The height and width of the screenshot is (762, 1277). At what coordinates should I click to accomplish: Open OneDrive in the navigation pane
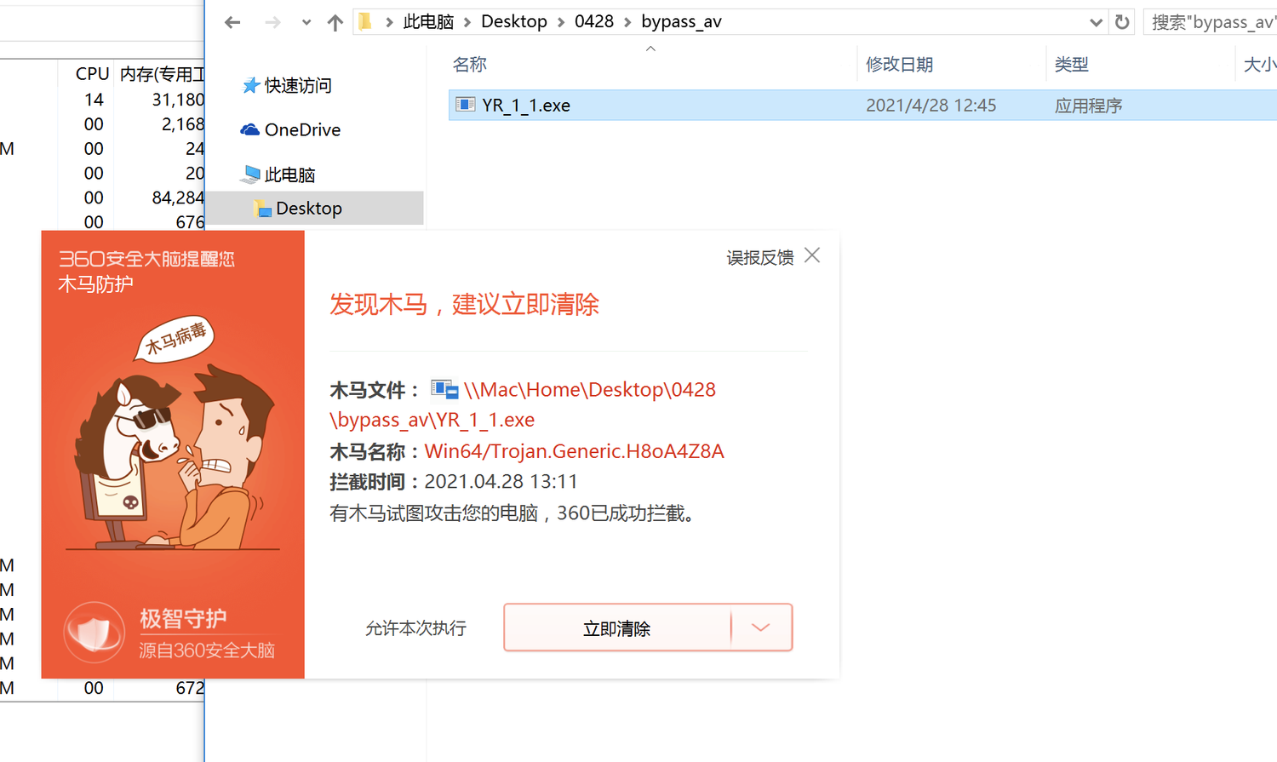[302, 129]
